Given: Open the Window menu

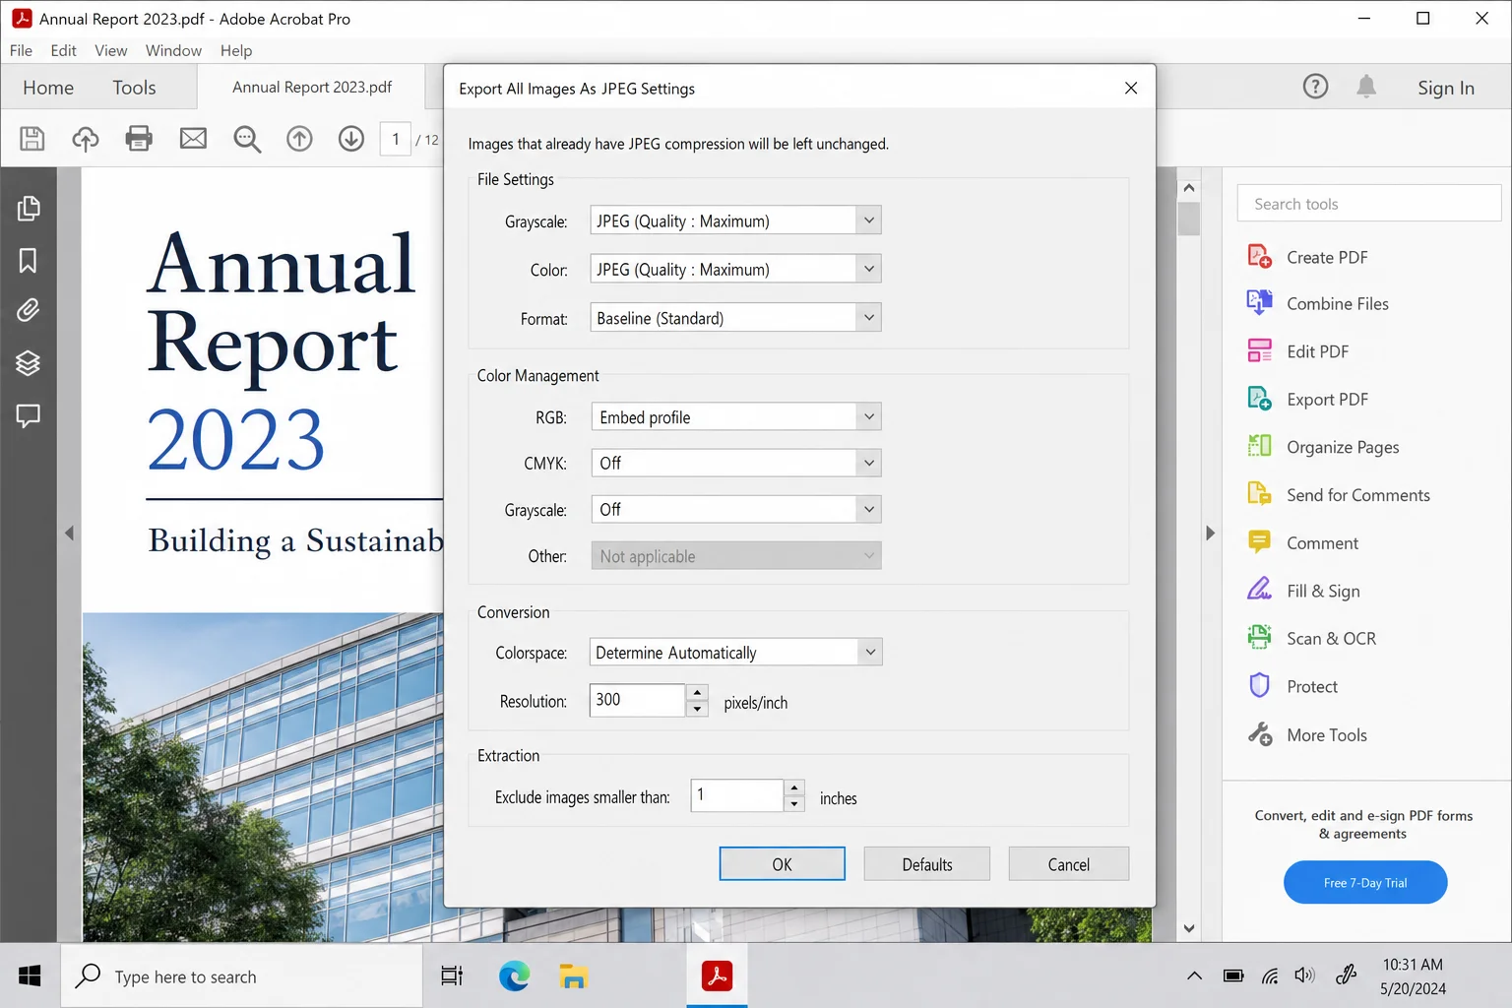Looking at the screenshot, I should (173, 50).
